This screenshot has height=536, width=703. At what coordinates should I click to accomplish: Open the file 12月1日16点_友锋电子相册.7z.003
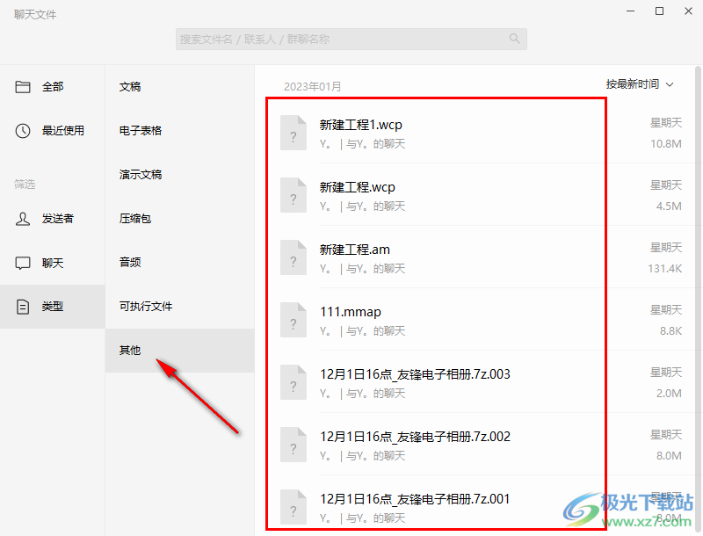click(417, 373)
